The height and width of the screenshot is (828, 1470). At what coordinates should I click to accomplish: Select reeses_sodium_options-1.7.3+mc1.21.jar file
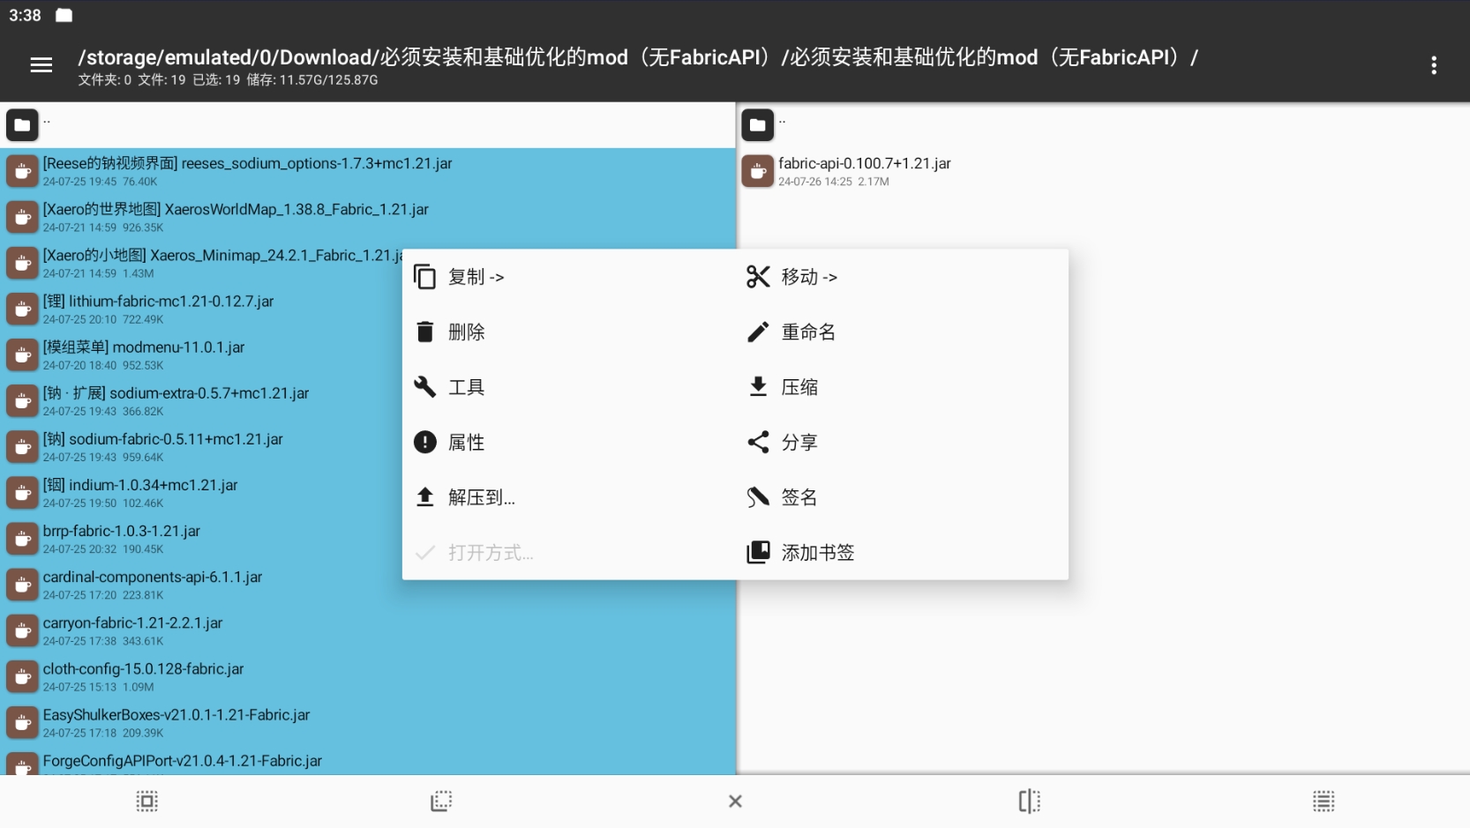point(368,171)
